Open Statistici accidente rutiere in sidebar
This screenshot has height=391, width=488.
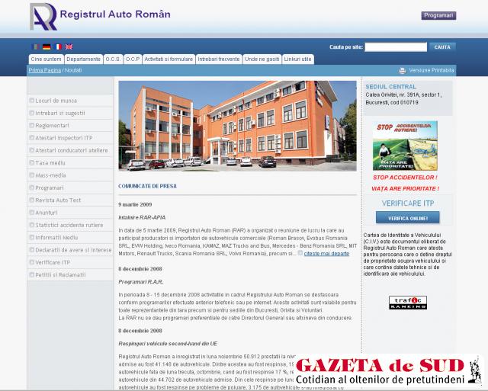70,225
